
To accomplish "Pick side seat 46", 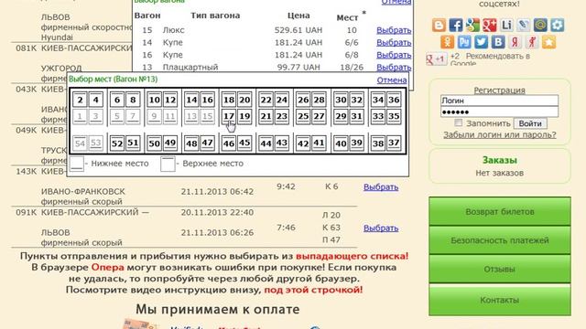I will 229,143.
